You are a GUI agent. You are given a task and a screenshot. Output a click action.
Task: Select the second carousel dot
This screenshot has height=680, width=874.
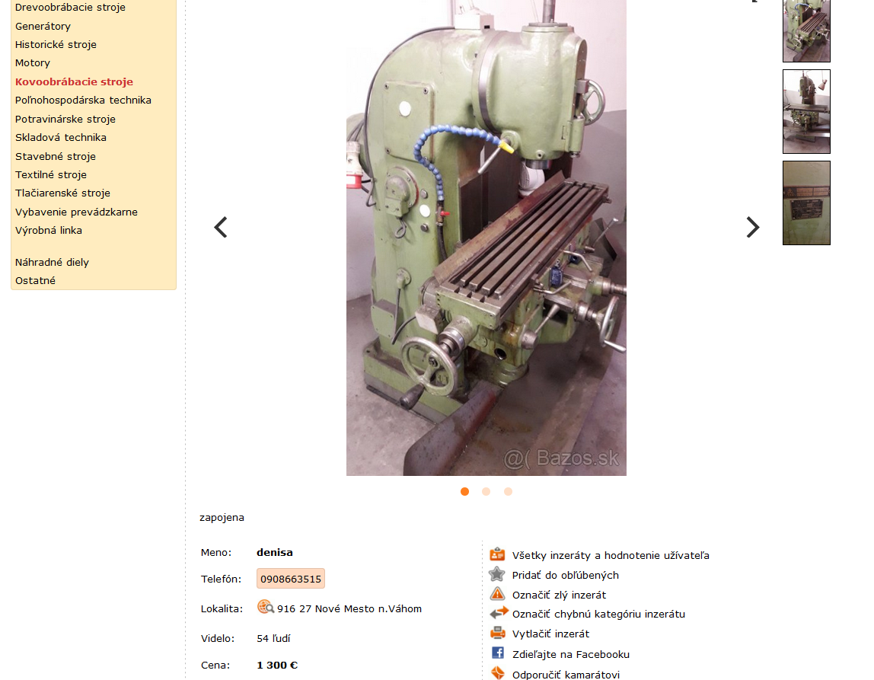click(x=486, y=492)
